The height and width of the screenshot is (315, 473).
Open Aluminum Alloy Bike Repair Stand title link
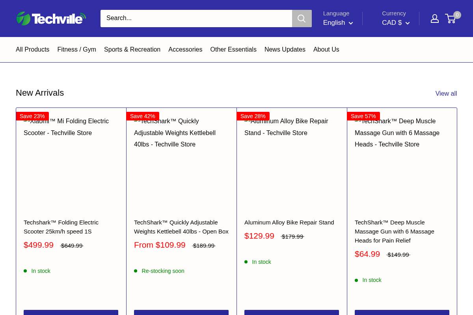(x=289, y=222)
